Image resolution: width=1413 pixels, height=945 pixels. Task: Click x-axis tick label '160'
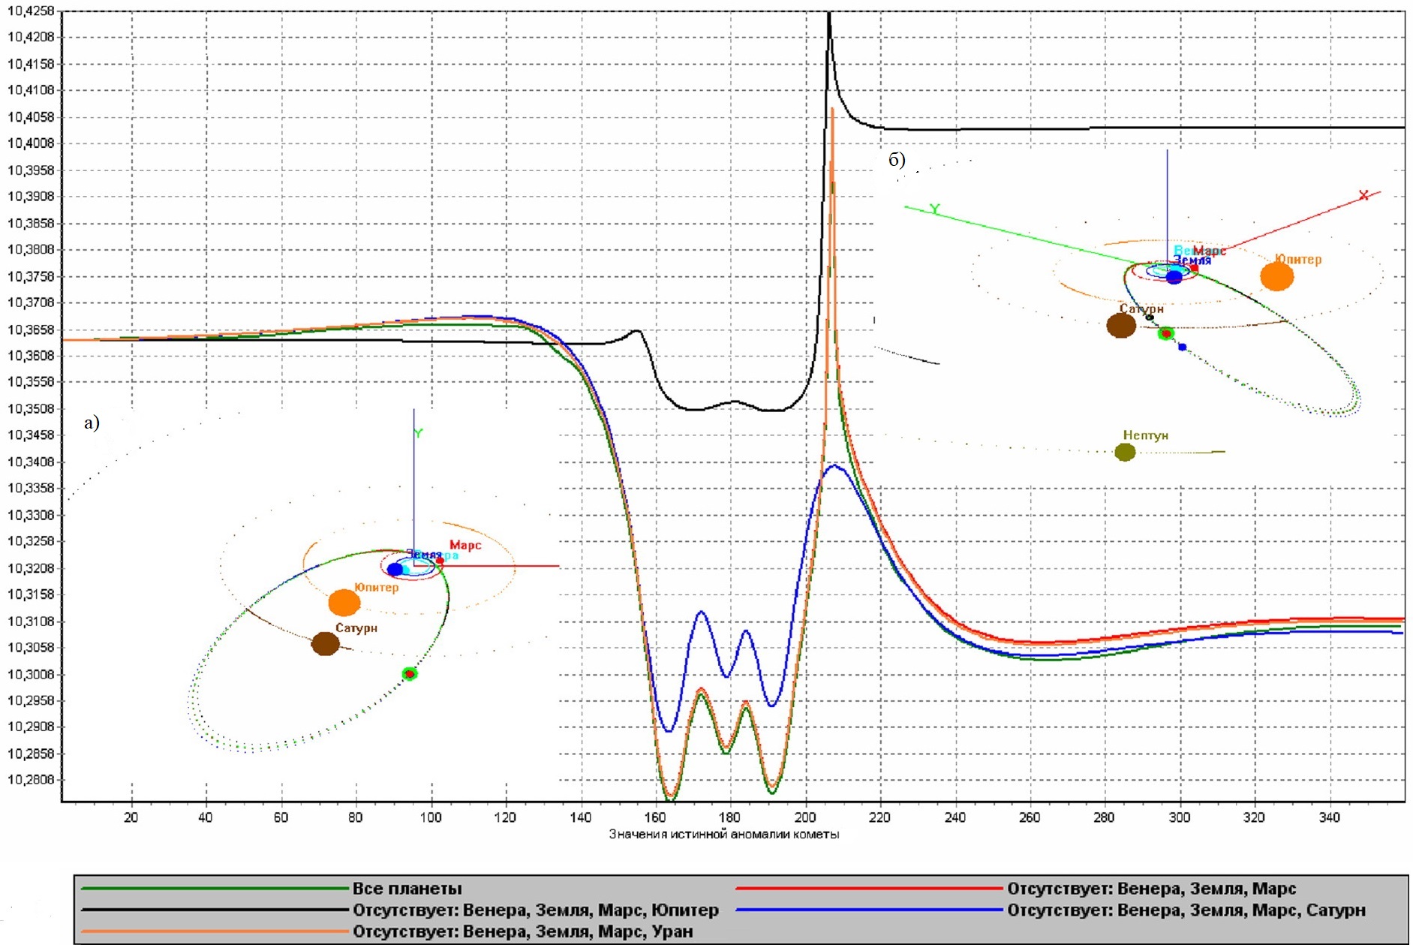click(x=655, y=817)
